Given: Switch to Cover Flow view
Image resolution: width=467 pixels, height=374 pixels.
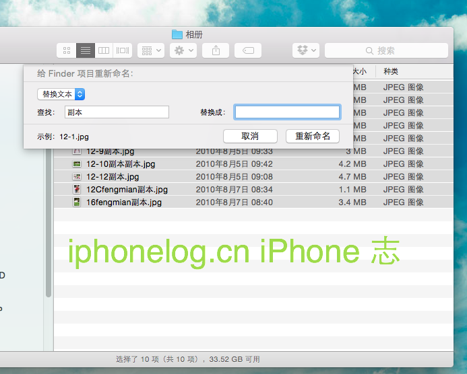Looking at the screenshot, I should (123, 50).
